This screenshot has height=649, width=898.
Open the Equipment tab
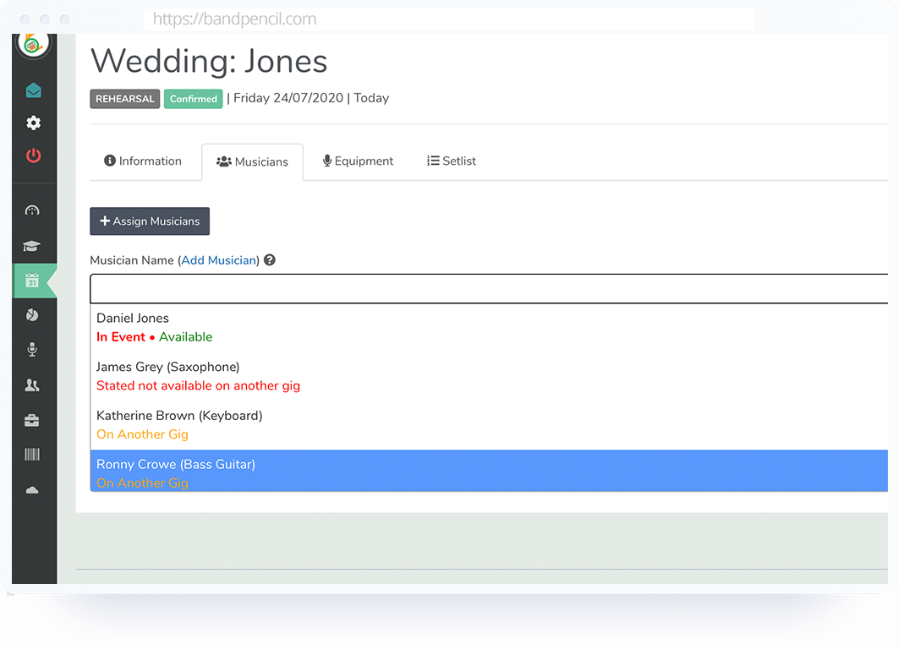click(358, 161)
